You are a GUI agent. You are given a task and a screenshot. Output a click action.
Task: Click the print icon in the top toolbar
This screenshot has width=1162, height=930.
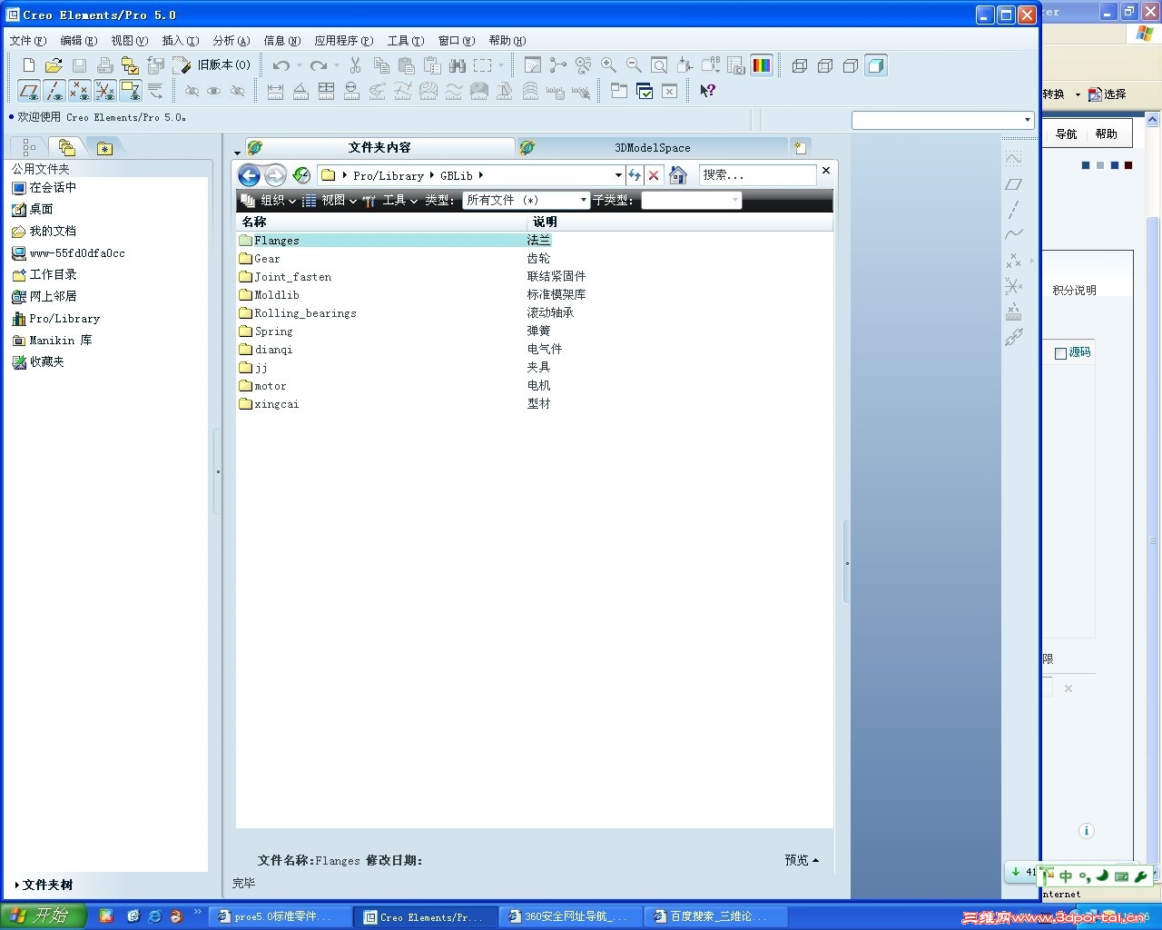(105, 65)
